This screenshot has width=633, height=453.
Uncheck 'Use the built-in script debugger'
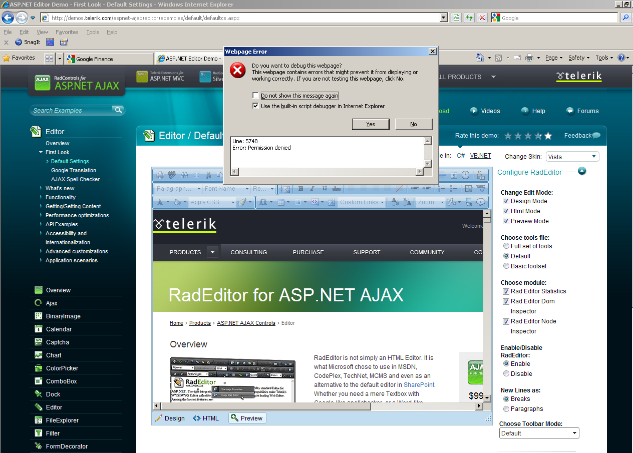tap(256, 106)
